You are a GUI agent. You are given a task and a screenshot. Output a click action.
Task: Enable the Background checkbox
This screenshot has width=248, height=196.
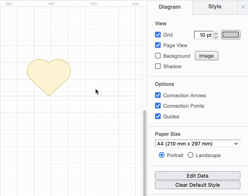(158, 56)
